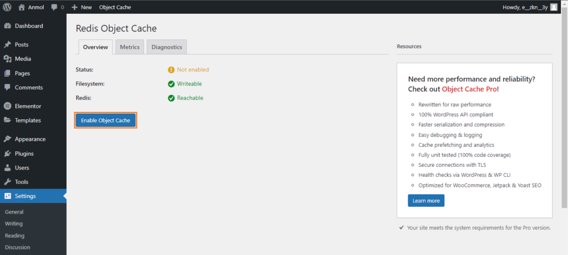568x255 pixels.
Task: Click 'Health checks via WordPress & WP CLI'
Action: (464, 175)
